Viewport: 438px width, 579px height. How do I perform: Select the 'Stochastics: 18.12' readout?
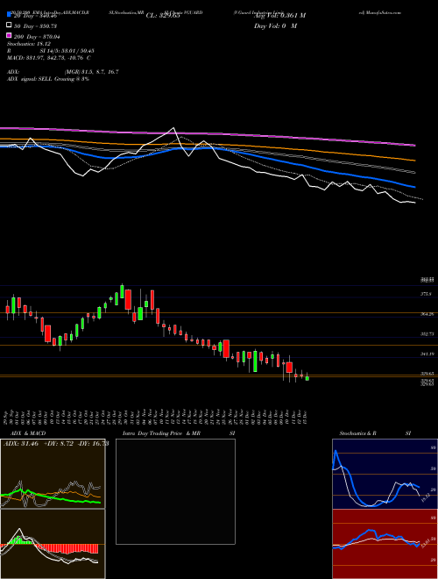(30, 44)
